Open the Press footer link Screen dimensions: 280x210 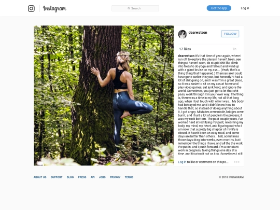(82, 177)
